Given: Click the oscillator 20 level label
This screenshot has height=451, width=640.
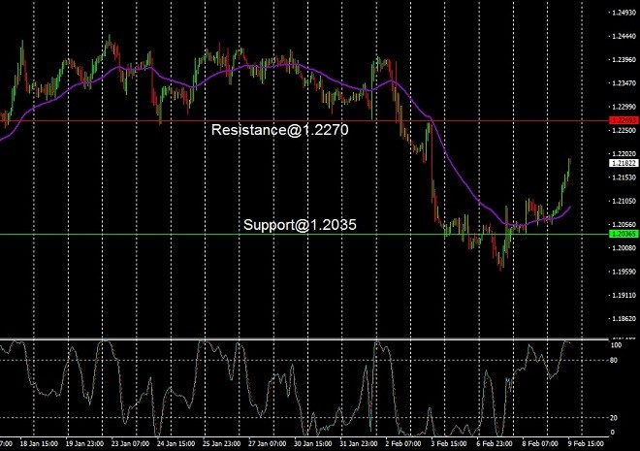Looking at the screenshot, I should coord(614,418).
